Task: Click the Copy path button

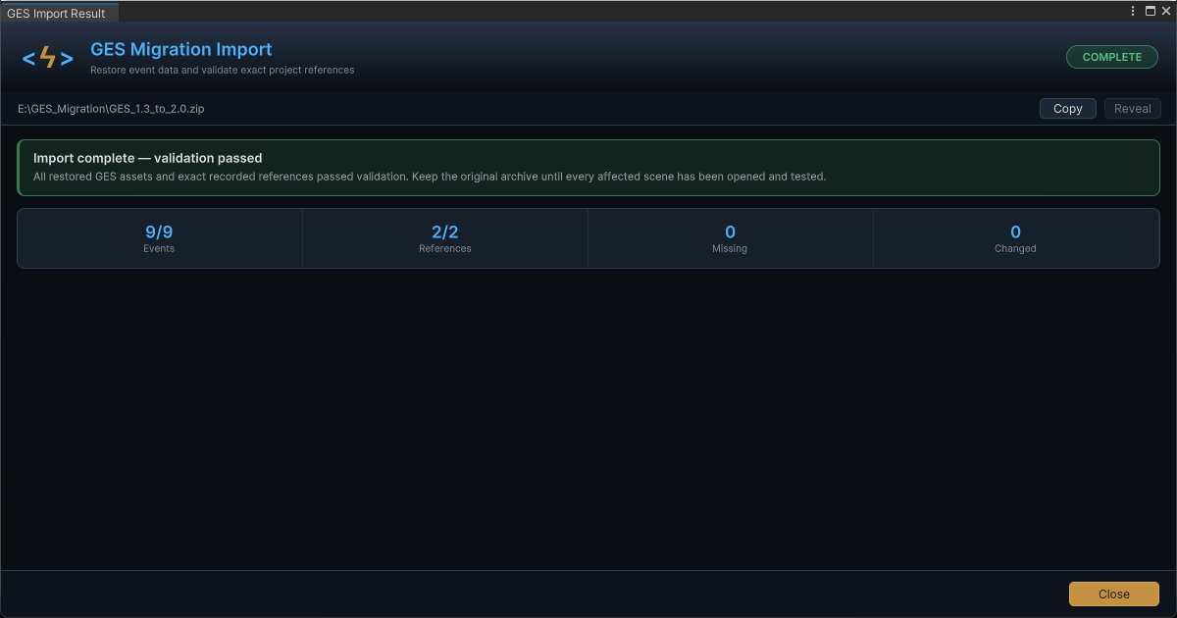Action: [x=1067, y=109]
